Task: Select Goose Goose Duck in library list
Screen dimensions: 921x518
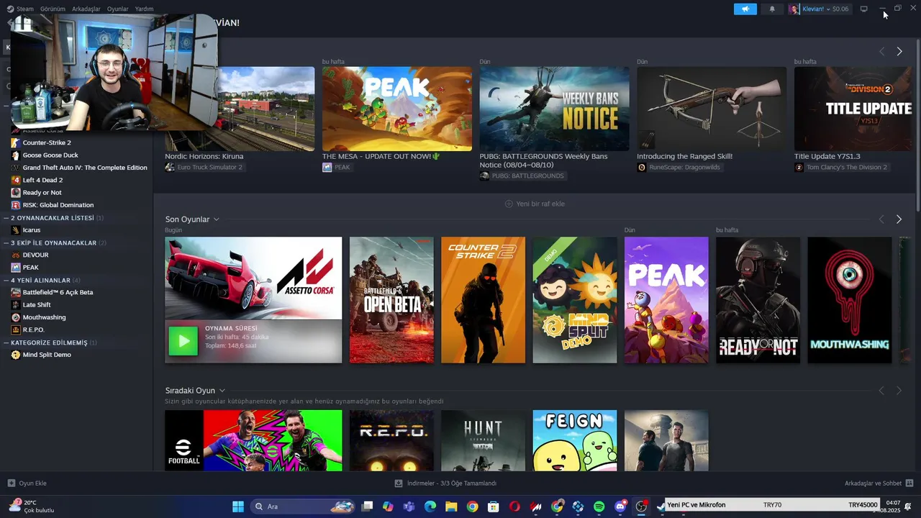Action: [x=50, y=155]
